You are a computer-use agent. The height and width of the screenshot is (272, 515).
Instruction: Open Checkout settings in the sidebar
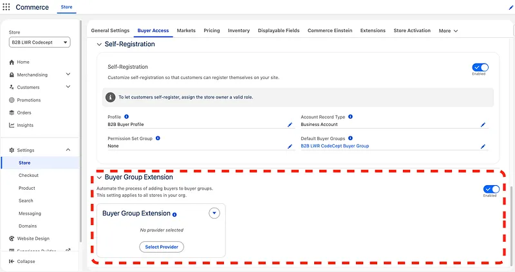[28, 175]
